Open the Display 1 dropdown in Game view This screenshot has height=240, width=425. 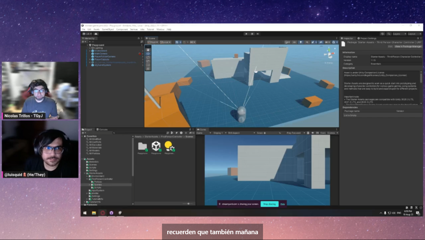(x=219, y=133)
